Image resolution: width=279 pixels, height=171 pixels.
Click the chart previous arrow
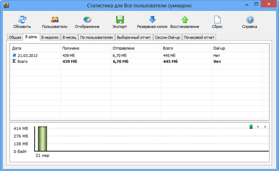(x=258, y=127)
